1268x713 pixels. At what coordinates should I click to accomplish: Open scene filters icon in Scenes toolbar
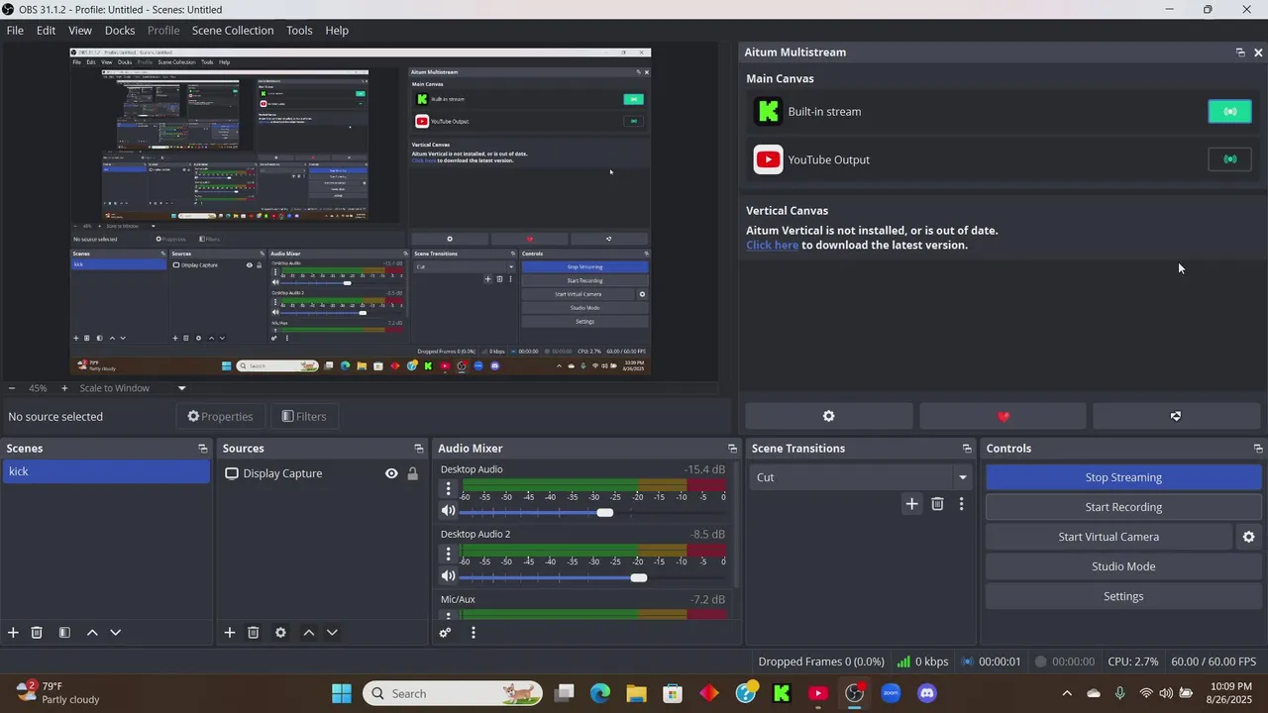[64, 632]
